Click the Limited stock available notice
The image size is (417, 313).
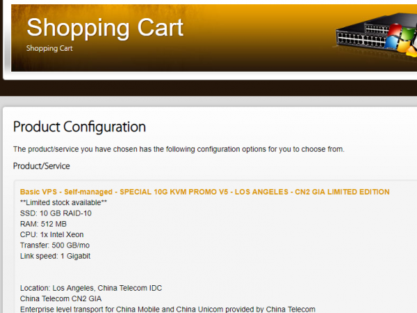tap(63, 202)
